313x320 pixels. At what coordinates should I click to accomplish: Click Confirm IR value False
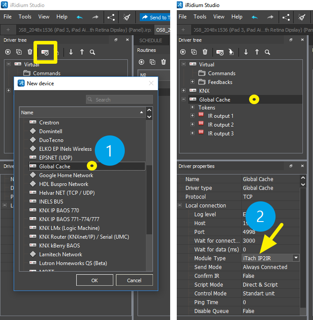[x=249, y=276]
